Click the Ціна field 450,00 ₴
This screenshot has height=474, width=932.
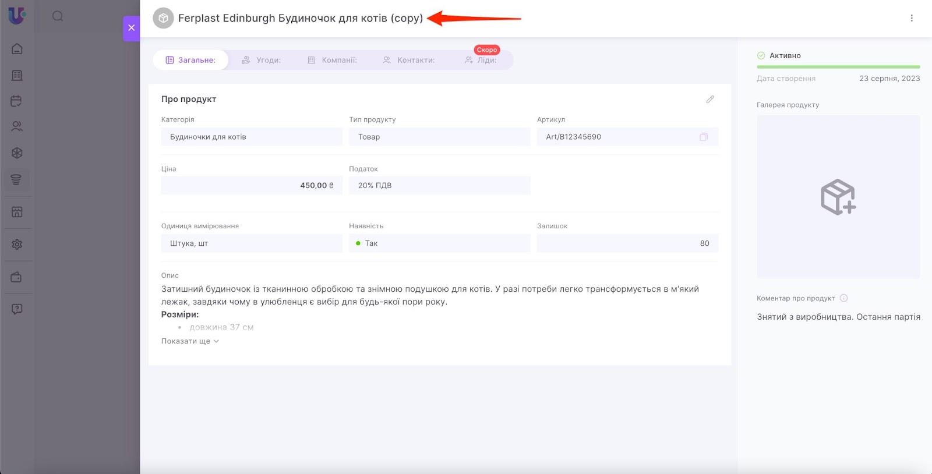click(252, 185)
